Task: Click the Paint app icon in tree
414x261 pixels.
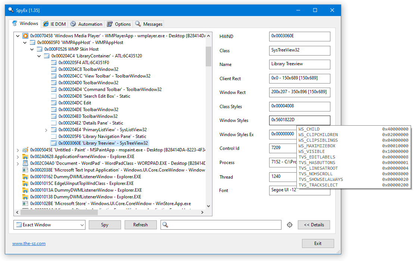Action: [25, 150]
